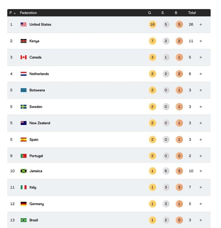Image resolution: width=221 pixels, height=228 pixels.
Task: Sort by the Total column header
Action: click(192, 13)
